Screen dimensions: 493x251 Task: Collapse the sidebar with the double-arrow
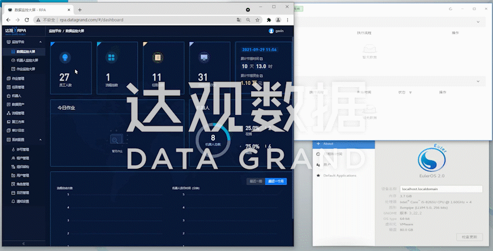tap(24, 244)
